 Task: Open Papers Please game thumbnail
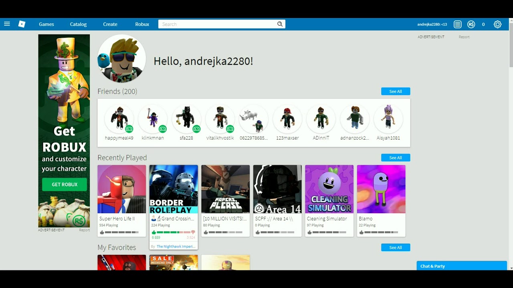pyautogui.click(x=226, y=189)
